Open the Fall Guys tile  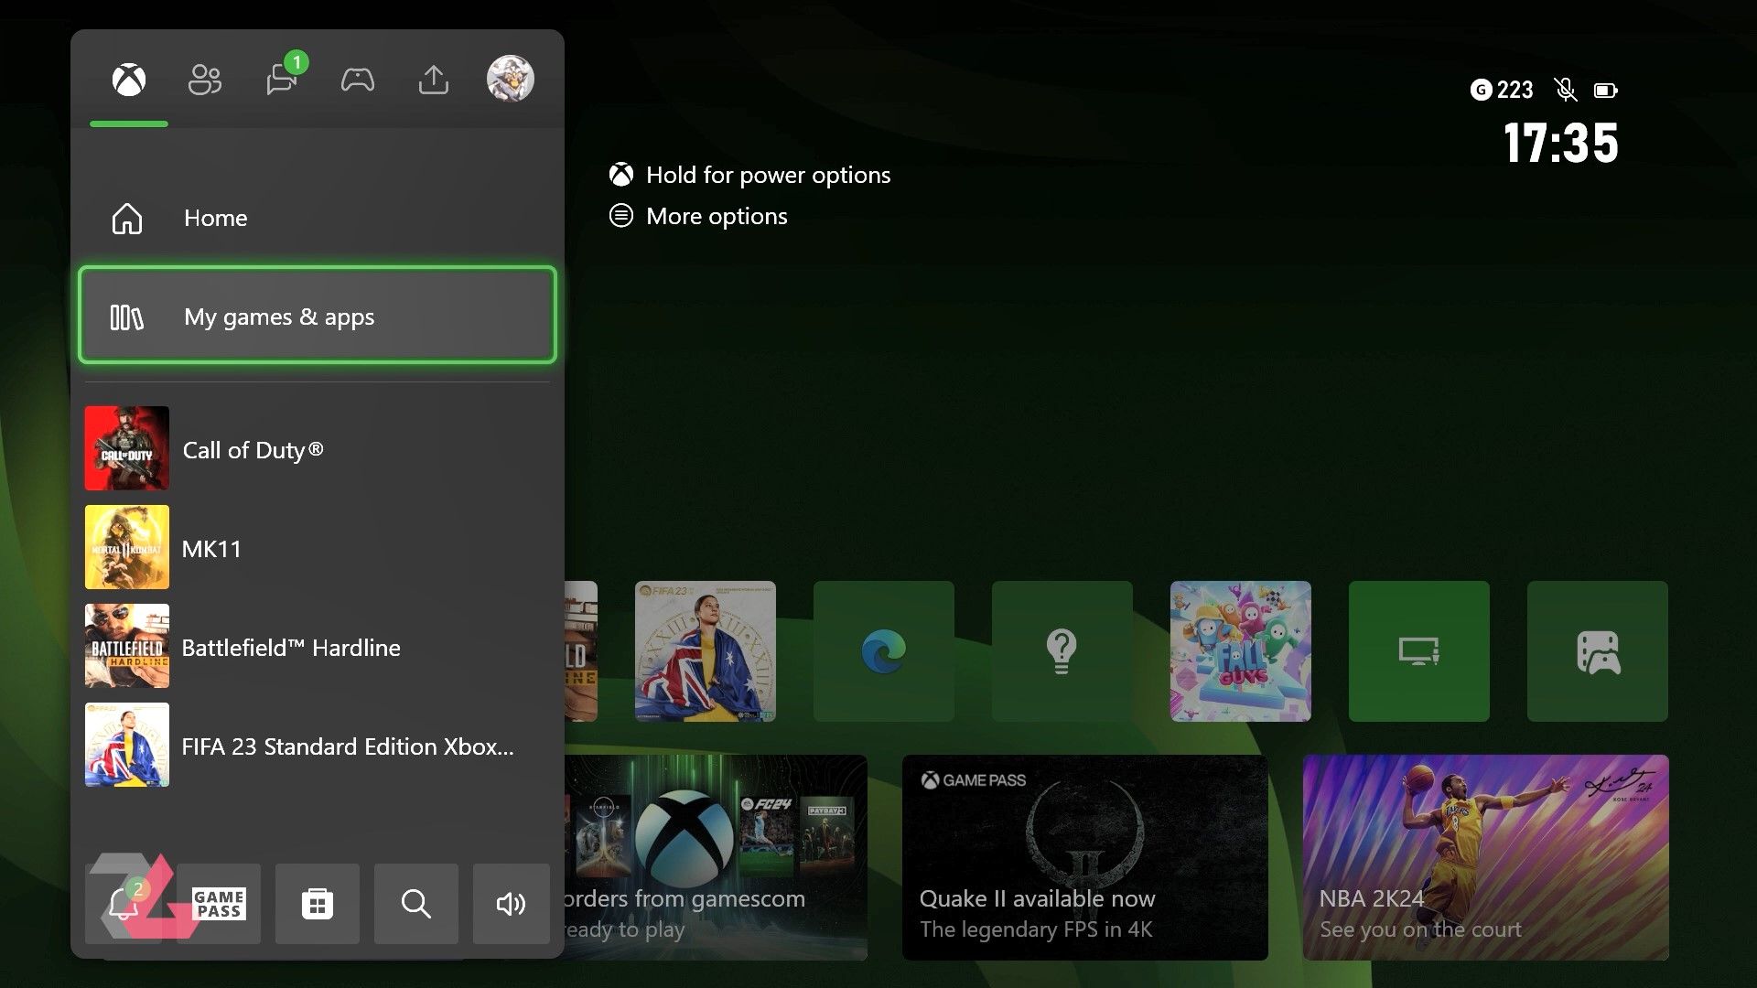pyautogui.click(x=1240, y=651)
